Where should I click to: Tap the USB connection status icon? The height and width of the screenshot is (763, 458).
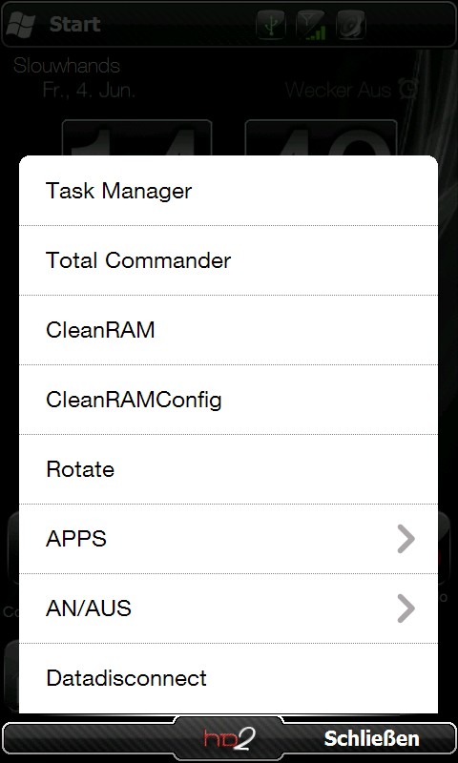pos(271,25)
